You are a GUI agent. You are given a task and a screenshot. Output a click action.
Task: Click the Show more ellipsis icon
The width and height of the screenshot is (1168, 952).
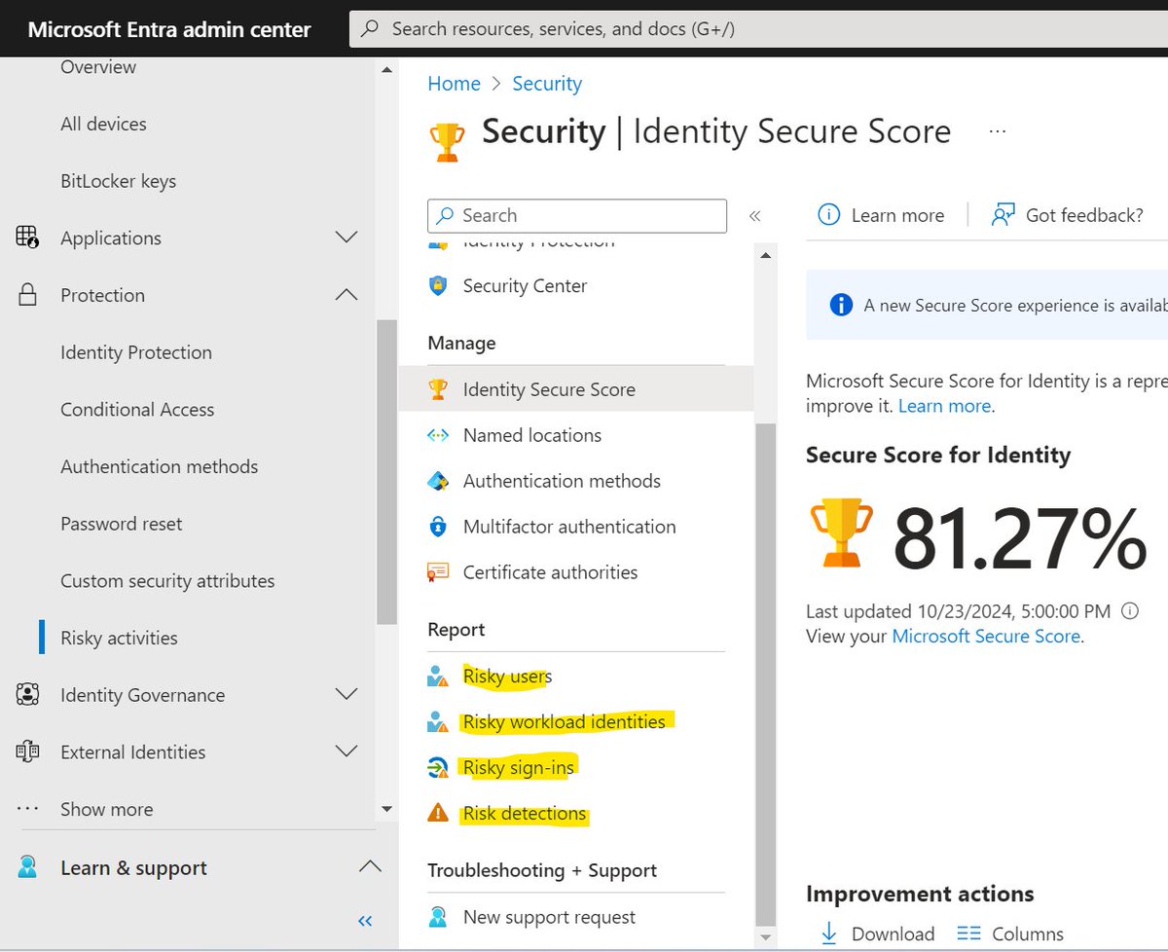27,809
